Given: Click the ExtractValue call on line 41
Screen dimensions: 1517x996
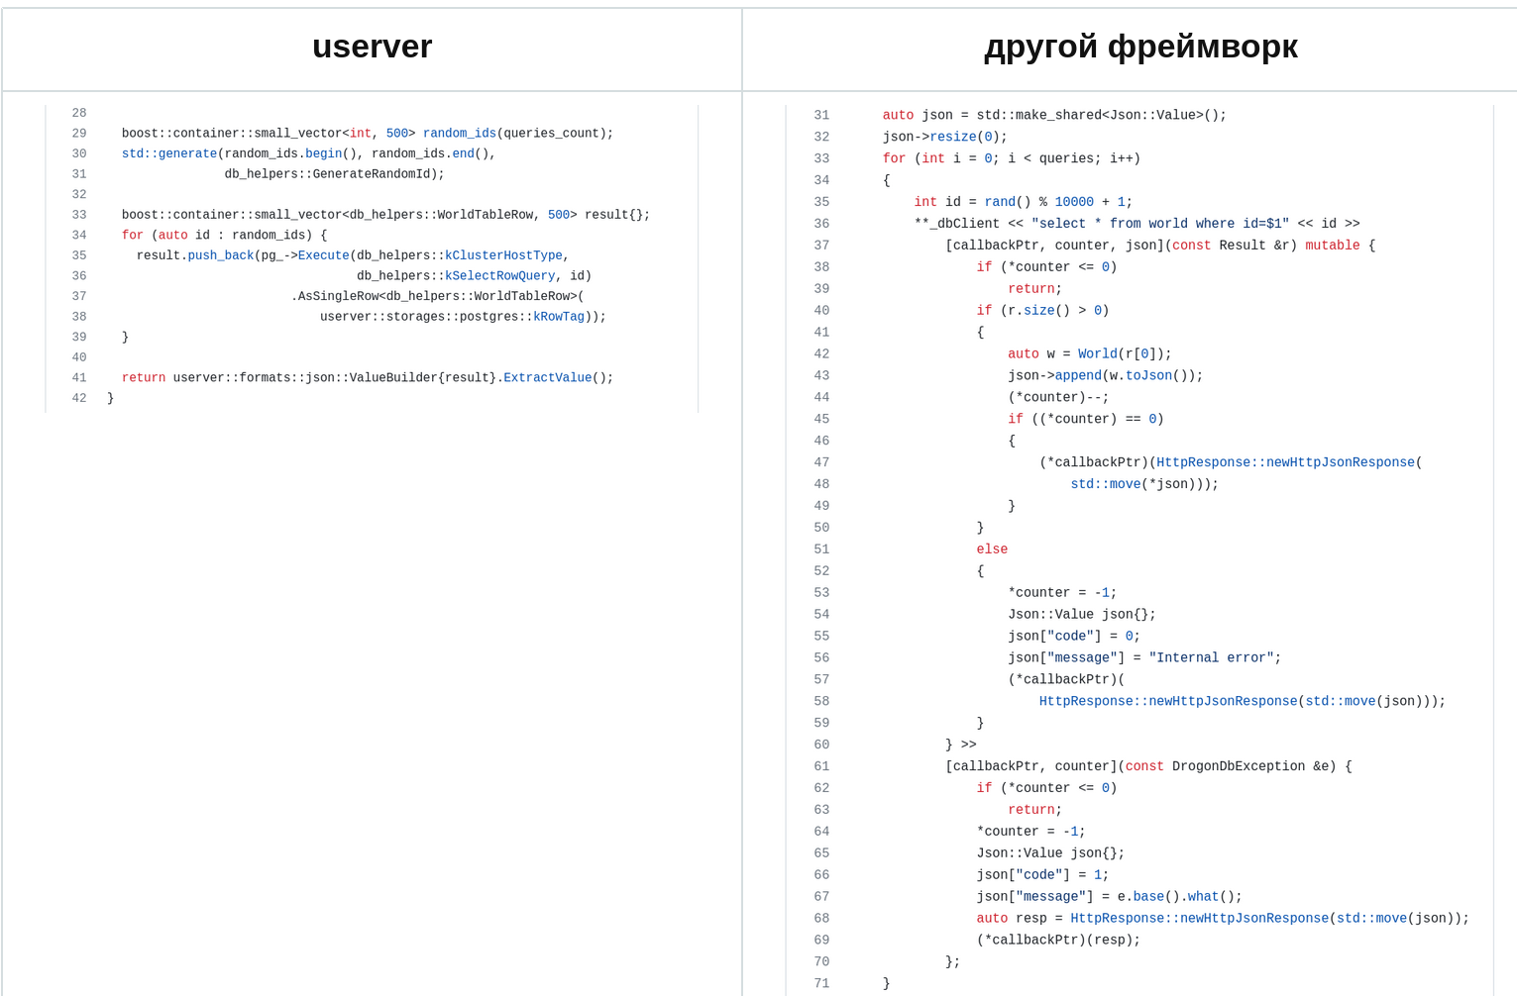Looking at the screenshot, I should [x=547, y=377].
